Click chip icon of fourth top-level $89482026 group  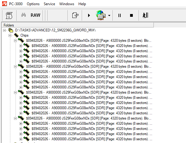point(21,118)
